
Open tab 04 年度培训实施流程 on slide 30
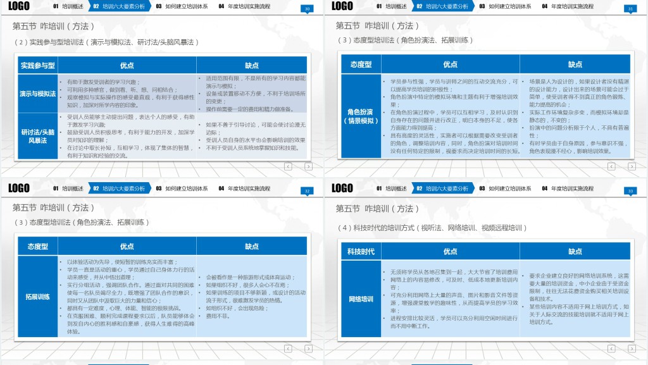[x=244, y=6]
